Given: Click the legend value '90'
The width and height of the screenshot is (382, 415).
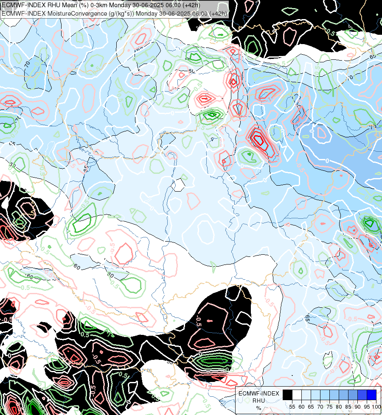Looking at the screenshot, I should (358, 407).
